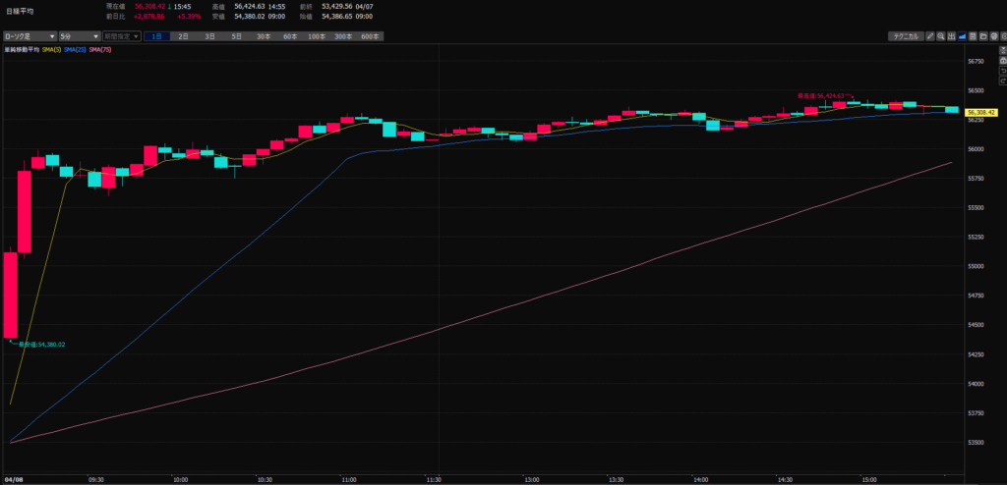Click the yellow SMA(5) legend label
The height and width of the screenshot is (485, 1007).
coord(53,48)
